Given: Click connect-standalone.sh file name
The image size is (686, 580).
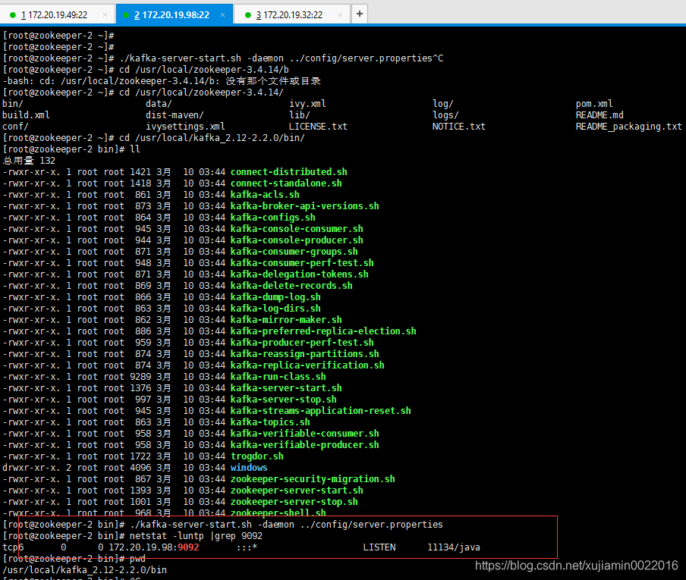Looking at the screenshot, I should [286, 183].
